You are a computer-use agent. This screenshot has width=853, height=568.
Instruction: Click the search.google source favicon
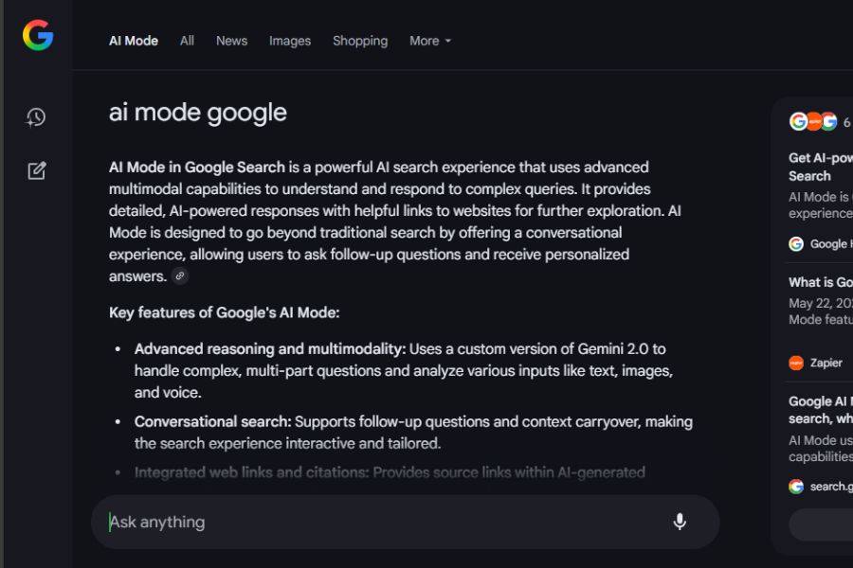796,487
